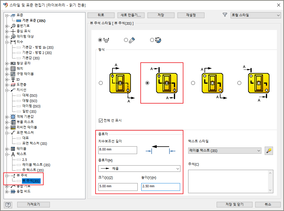Open help using the question mark icon
284x211 pixels.
[8, 204]
